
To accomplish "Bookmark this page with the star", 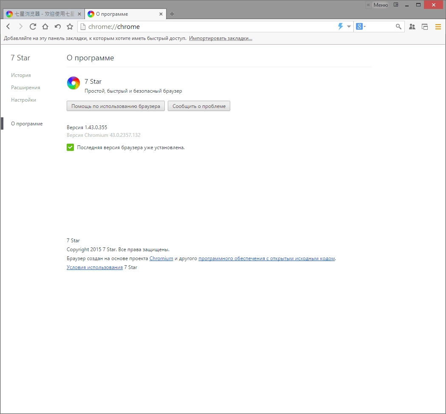I will pyautogui.click(x=70, y=26).
